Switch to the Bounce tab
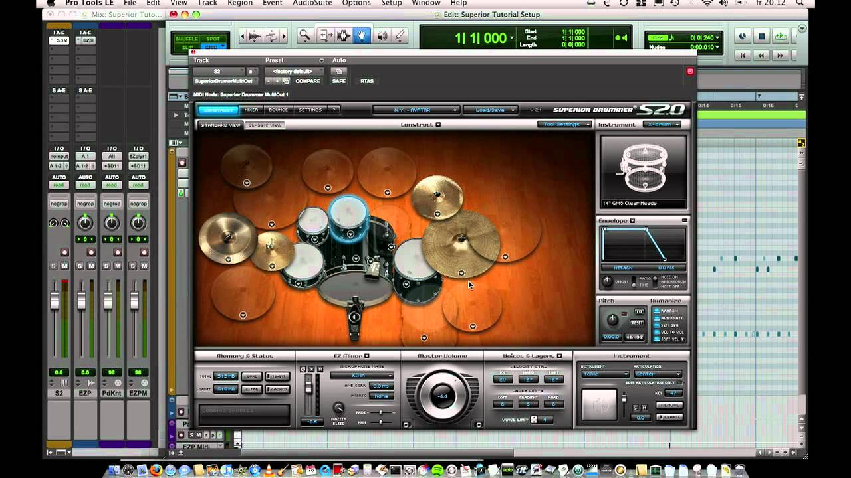 (x=279, y=110)
